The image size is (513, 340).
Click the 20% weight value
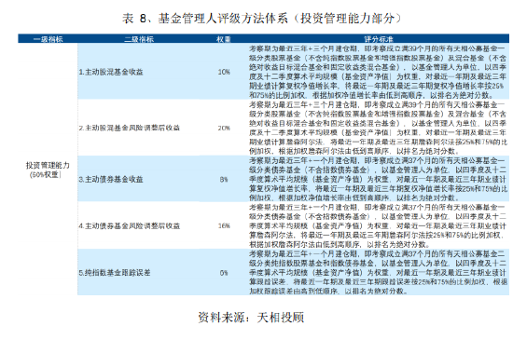click(224, 128)
